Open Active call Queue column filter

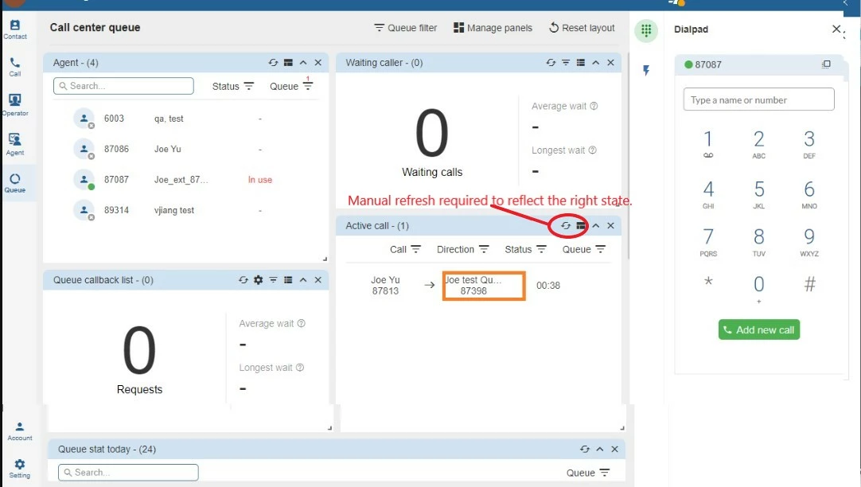click(584, 249)
